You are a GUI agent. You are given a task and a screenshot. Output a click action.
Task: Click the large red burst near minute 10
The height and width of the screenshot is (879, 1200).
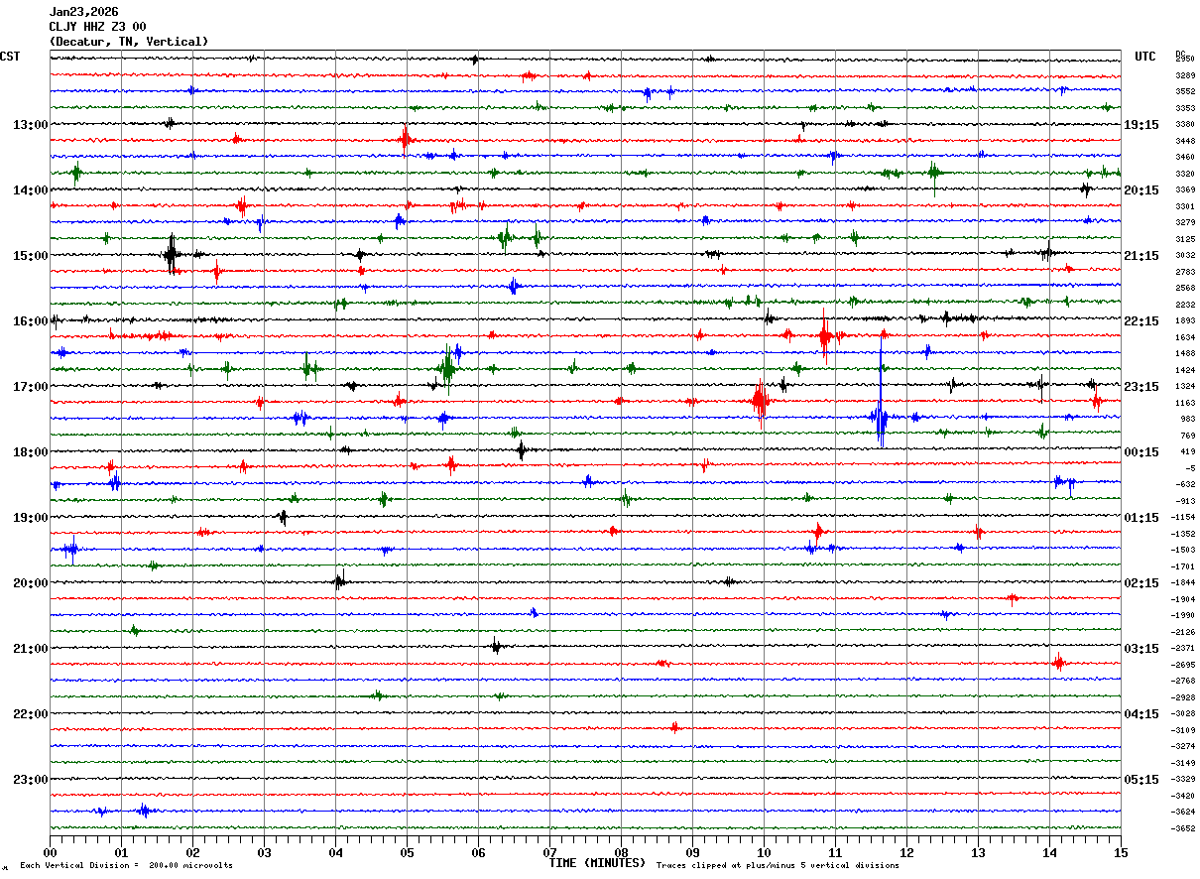point(760,401)
